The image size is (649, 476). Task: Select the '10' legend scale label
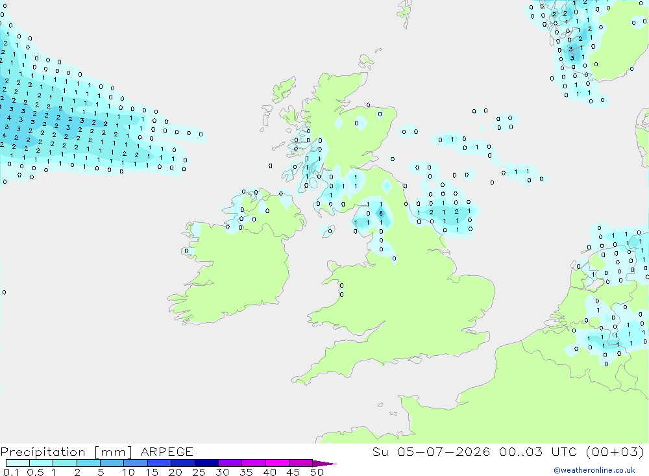129,472
